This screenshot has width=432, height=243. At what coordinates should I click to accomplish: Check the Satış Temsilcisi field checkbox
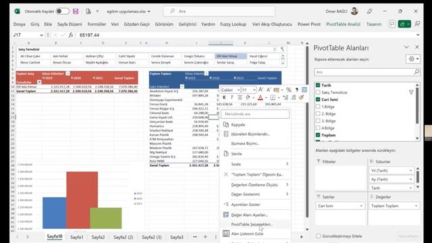tap(318, 92)
